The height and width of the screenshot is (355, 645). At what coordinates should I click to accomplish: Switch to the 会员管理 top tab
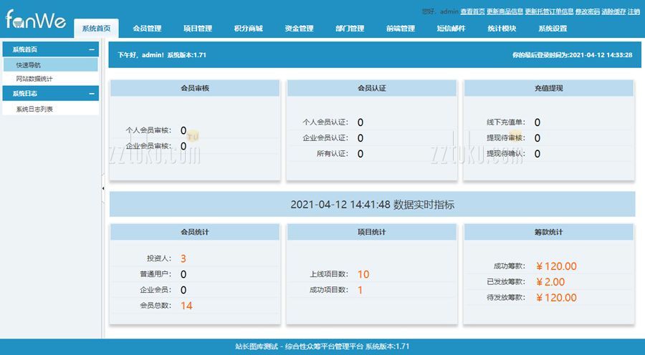click(147, 29)
